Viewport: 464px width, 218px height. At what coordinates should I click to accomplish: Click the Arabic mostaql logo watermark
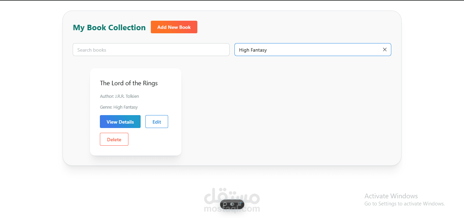pyautogui.click(x=232, y=195)
